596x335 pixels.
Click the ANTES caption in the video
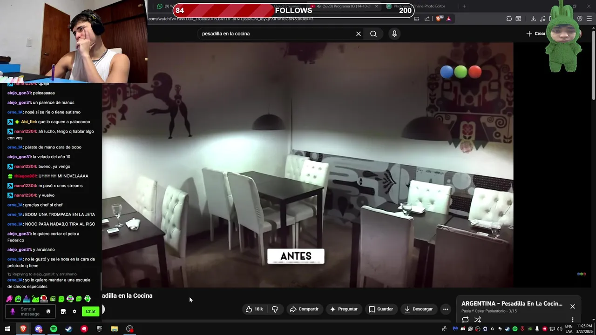296,256
